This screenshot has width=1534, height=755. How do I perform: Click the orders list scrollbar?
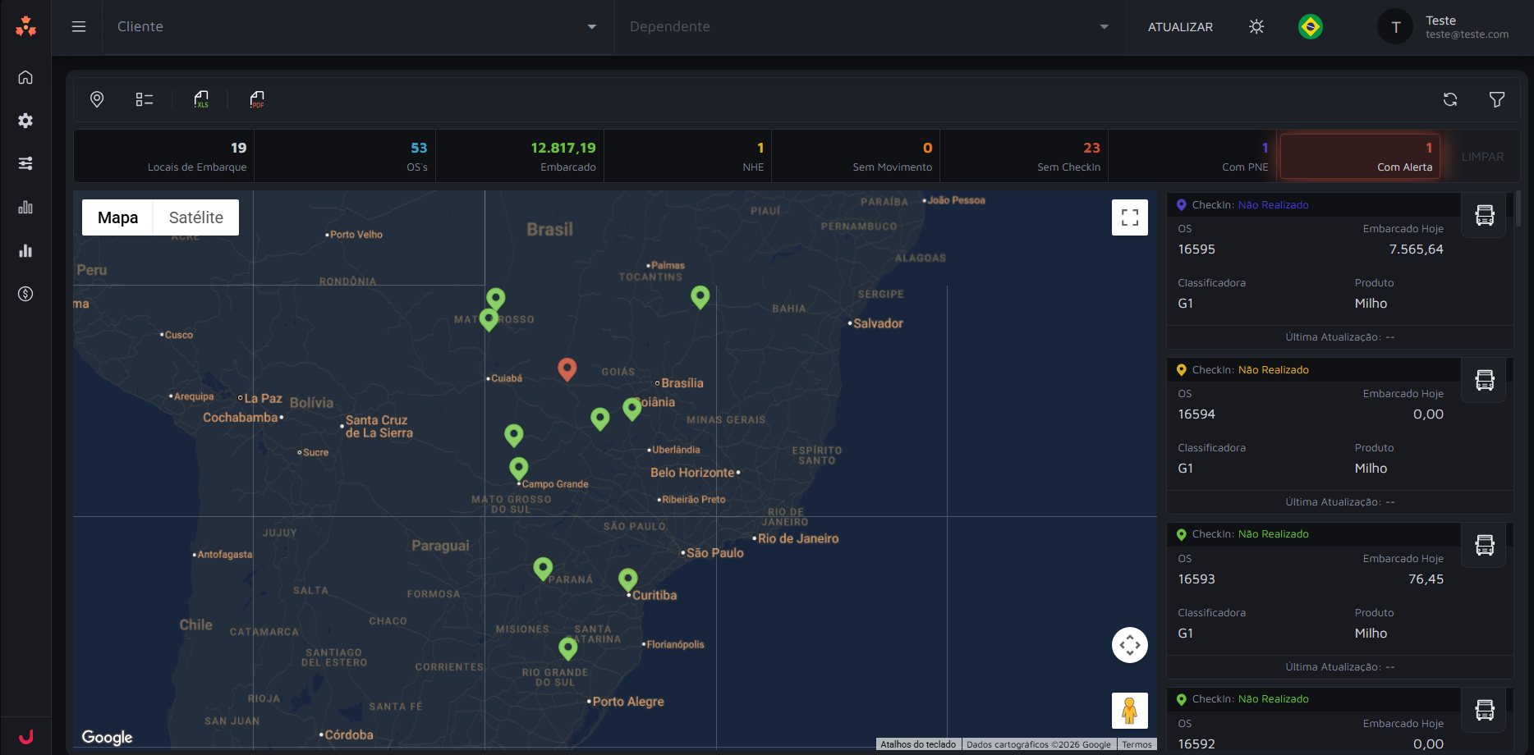coord(1518,208)
